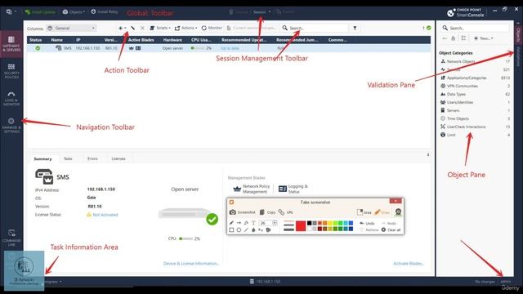523x294 pixels.
Task: Click the Monitor button
Action: click(x=212, y=28)
